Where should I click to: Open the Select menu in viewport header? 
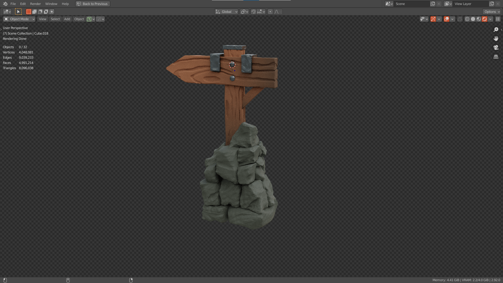click(x=55, y=19)
